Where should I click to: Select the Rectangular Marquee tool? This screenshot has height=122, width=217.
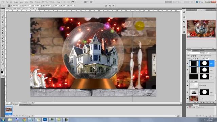3,14
